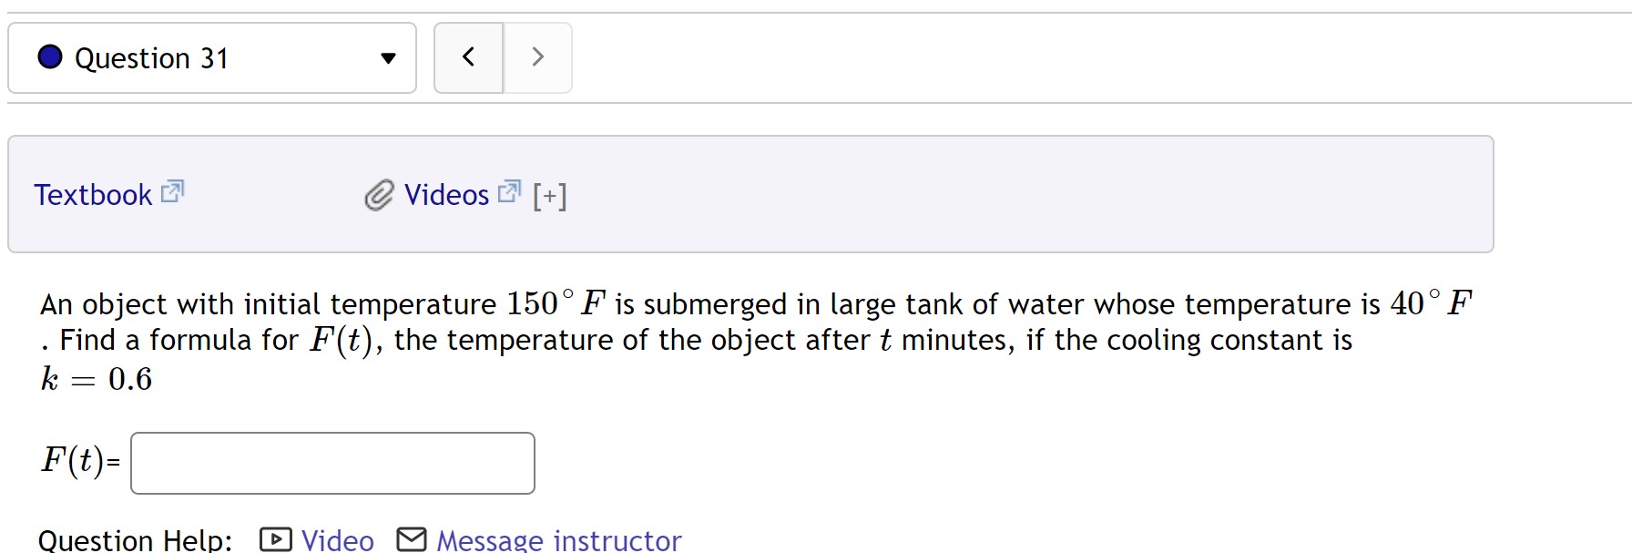Click the external-link icon beside Videos

pyautogui.click(x=509, y=191)
